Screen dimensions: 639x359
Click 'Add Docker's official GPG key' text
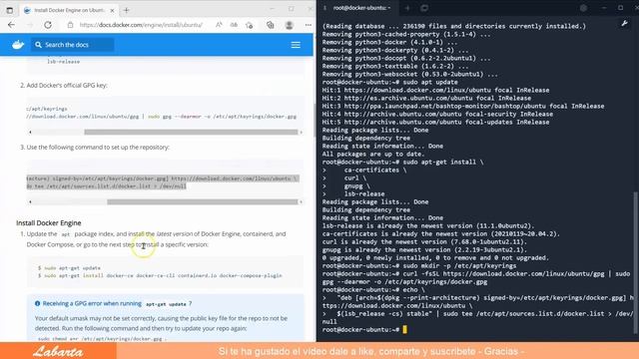(x=67, y=85)
